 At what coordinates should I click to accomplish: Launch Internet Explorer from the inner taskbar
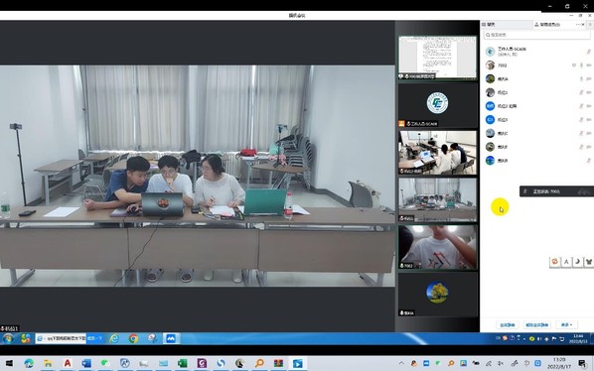[x=114, y=338]
